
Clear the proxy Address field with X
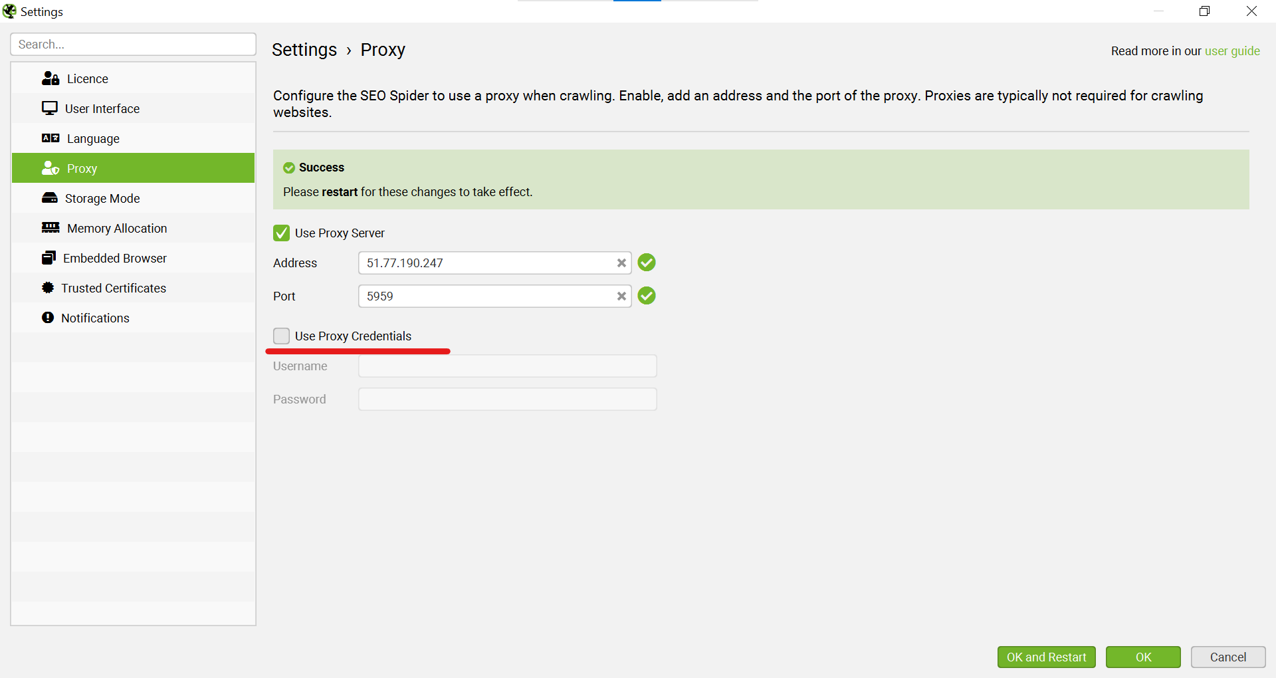[x=621, y=263]
